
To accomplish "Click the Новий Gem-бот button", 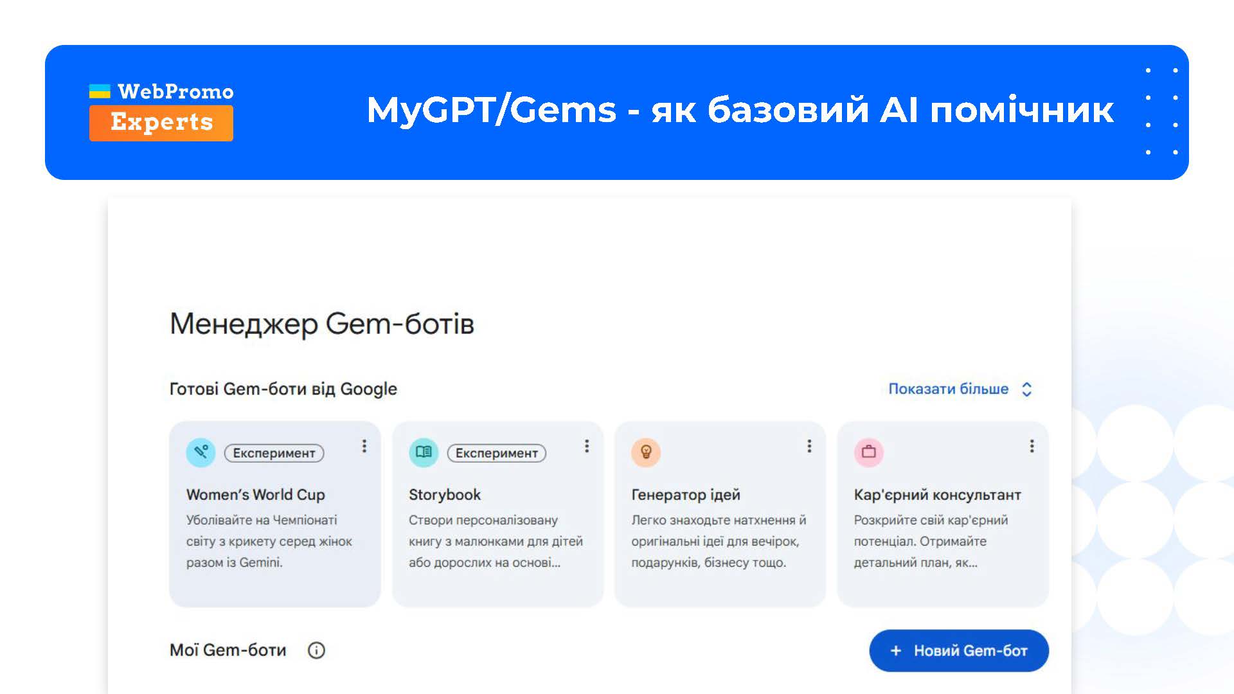I will pos(958,650).
